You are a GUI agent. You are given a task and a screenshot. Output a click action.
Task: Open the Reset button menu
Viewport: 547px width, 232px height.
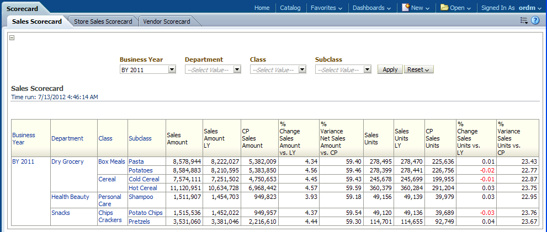(419, 69)
